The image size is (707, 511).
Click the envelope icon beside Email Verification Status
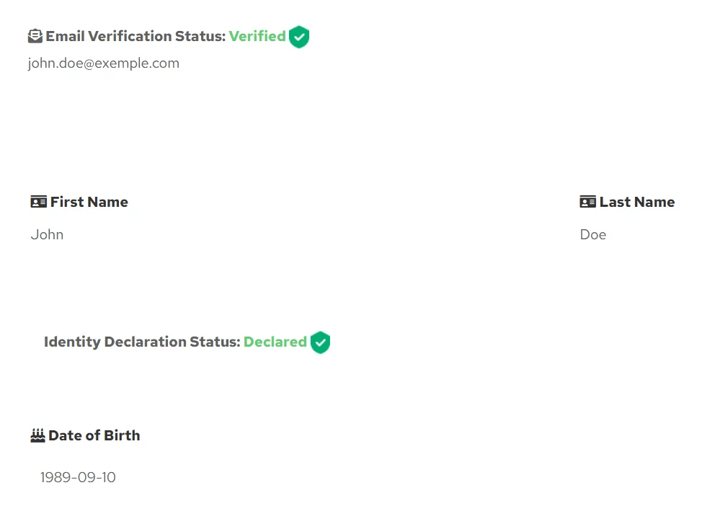[35, 36]
